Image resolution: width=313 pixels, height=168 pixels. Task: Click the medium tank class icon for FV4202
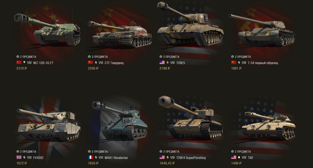coord(25,157)
